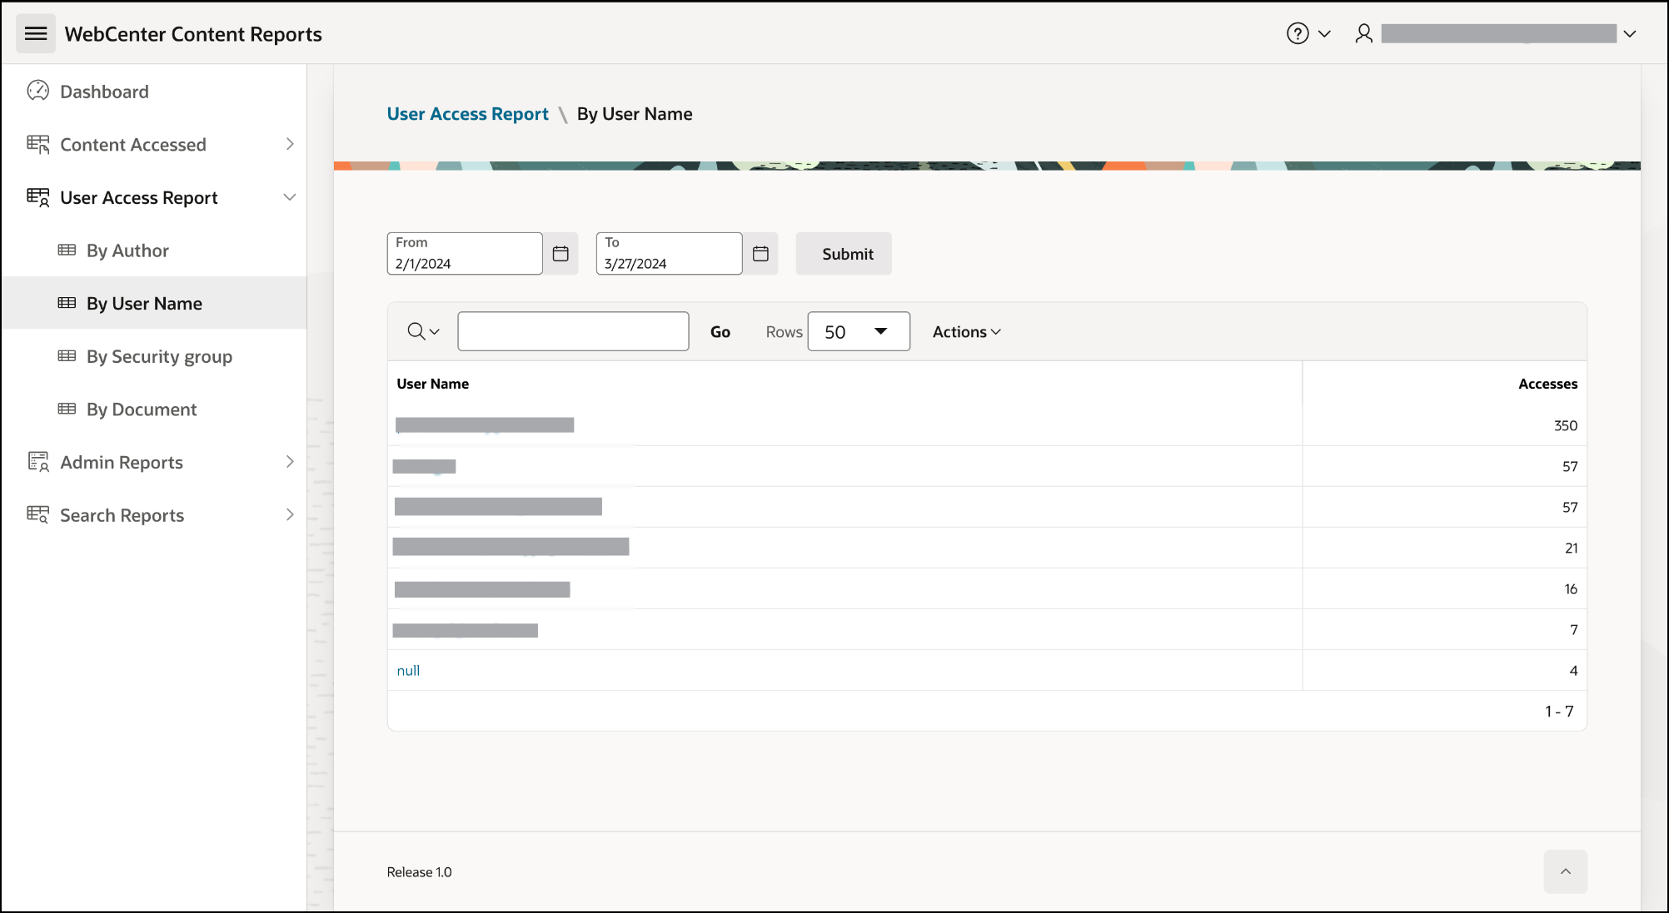
Task: Open the Rows per page dropdown
Action: point(859,332)
